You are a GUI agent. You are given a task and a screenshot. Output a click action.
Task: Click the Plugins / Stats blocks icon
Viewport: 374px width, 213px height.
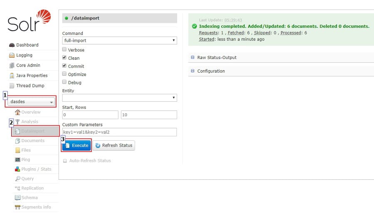tap(17, 169)
